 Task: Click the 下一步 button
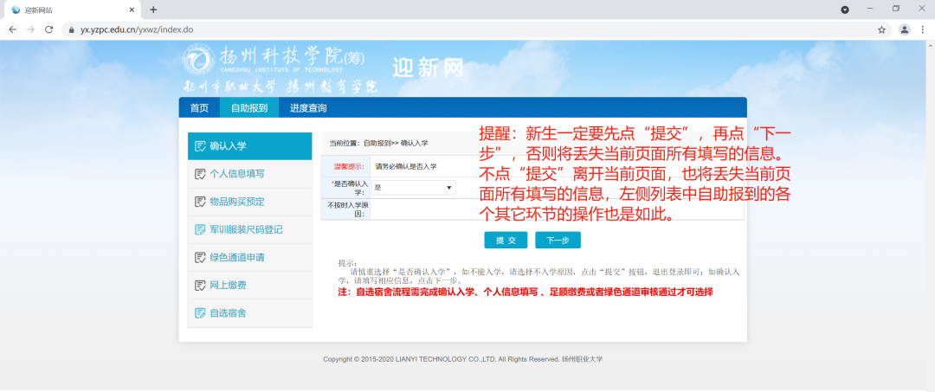pos(558,240)
